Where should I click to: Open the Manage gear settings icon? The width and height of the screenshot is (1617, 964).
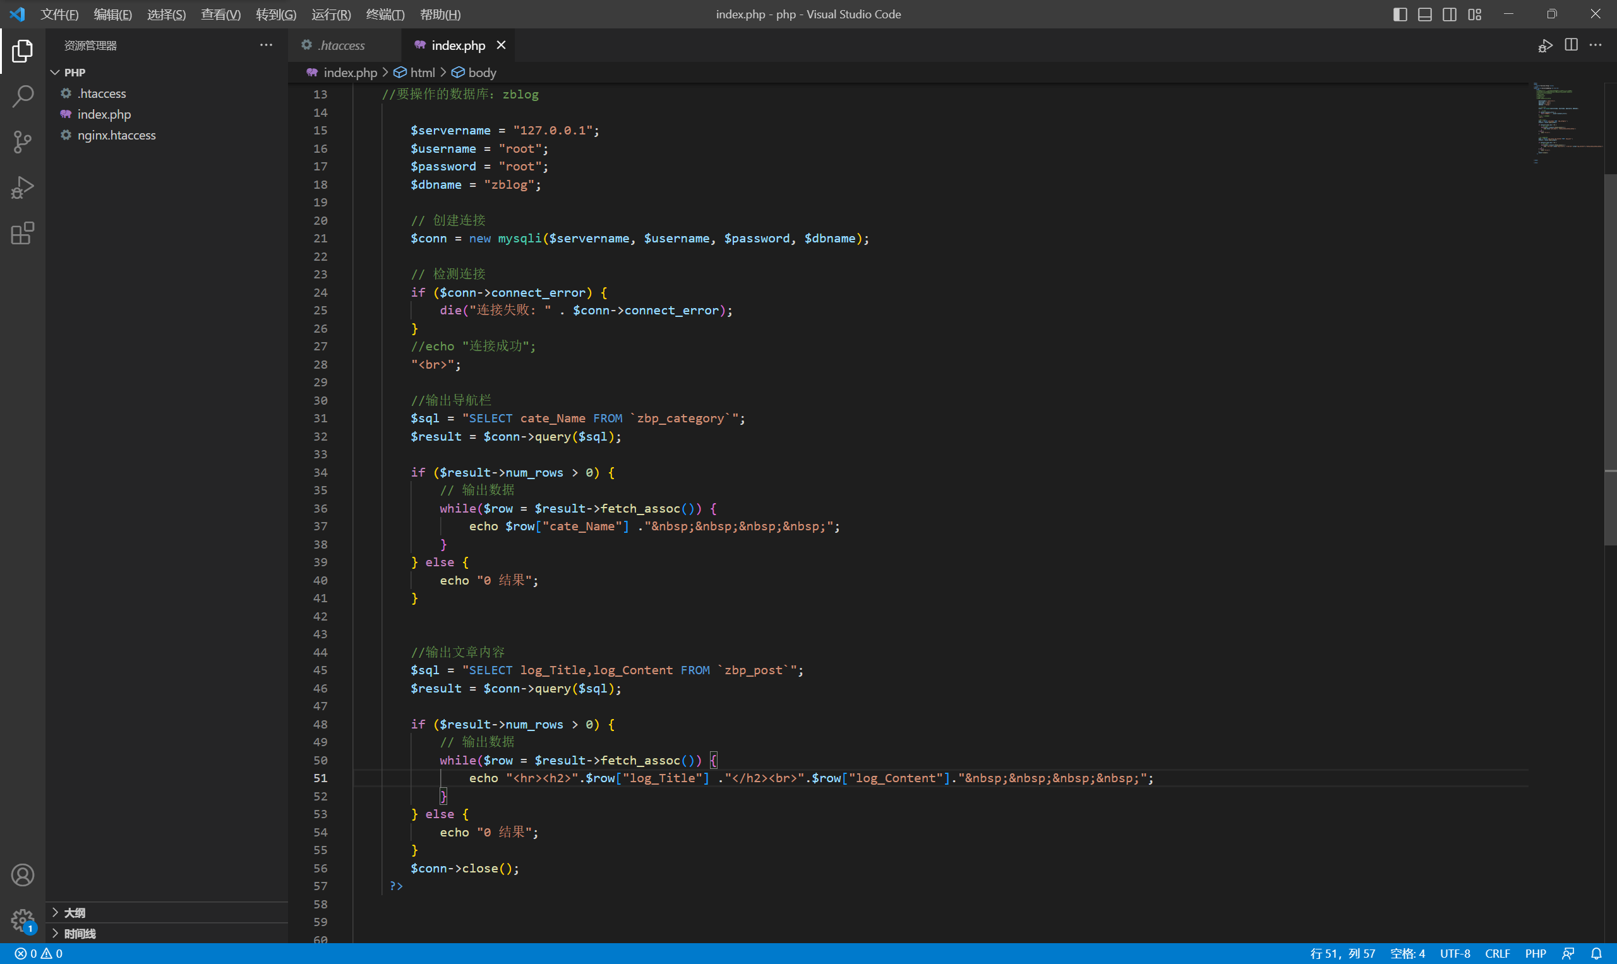click(x=22, y=920)
